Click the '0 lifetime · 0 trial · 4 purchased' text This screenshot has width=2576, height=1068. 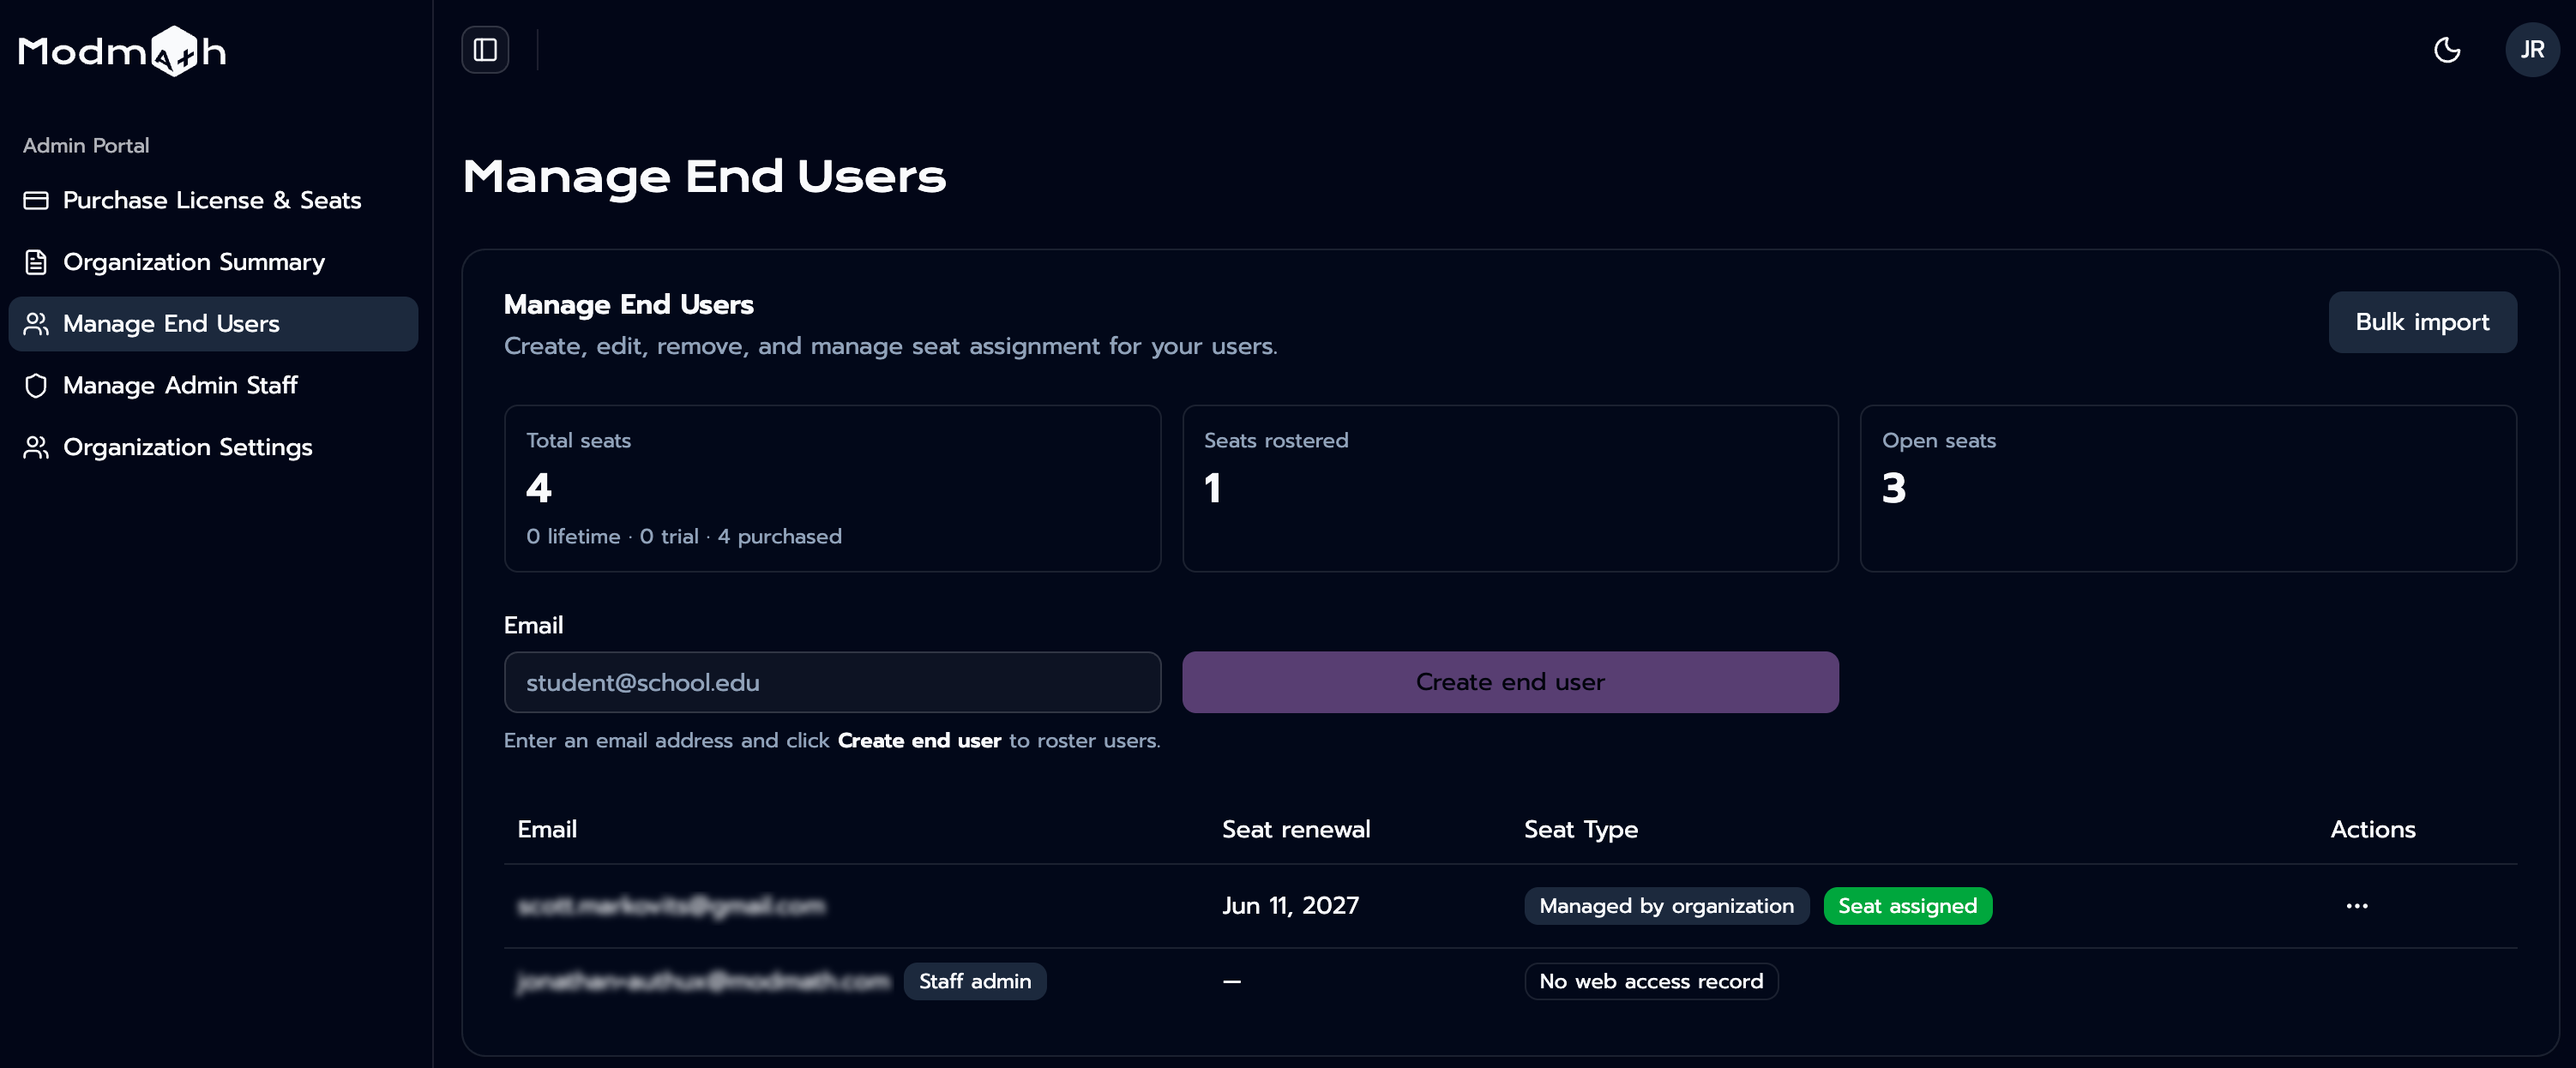click(x=684, y=537)
